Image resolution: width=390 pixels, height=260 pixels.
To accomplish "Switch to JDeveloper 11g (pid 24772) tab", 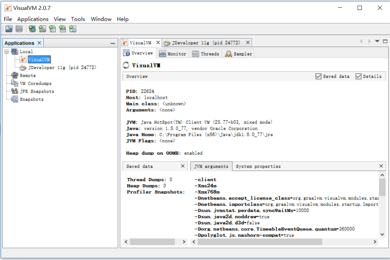I will coord(207,43).
